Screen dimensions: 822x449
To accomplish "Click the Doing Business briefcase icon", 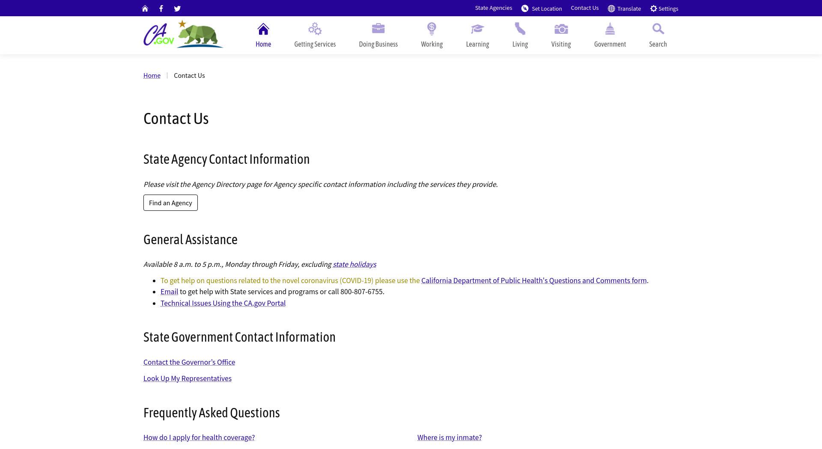I will 378,29.
